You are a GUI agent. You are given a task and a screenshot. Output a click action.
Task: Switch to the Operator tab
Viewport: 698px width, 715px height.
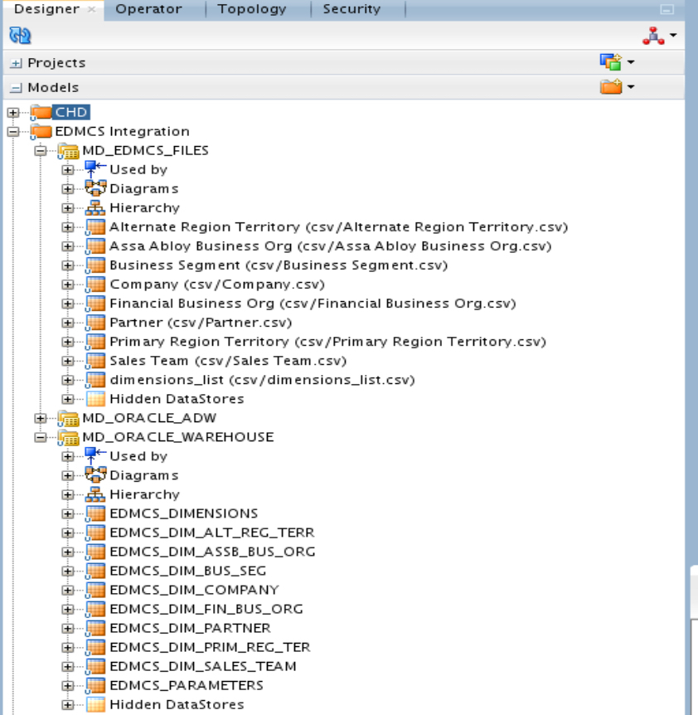[x=148, y=9]
